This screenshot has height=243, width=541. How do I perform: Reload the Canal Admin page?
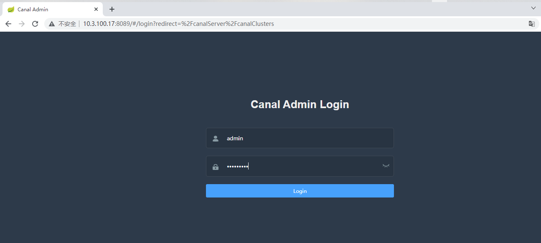[x=35, y=24]
